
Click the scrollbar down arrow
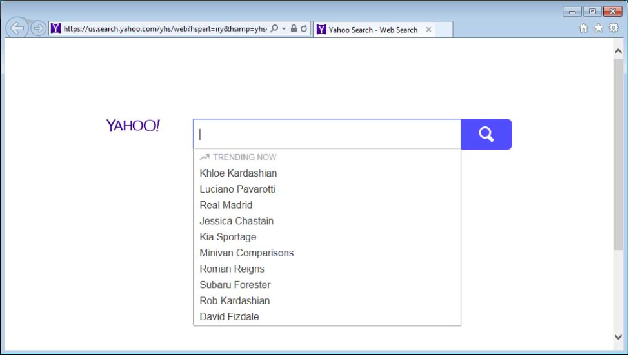618,337
